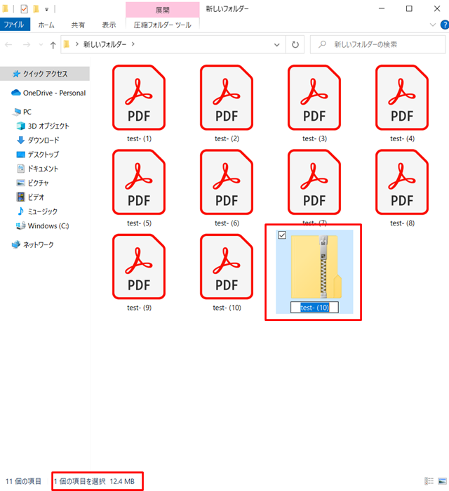Image resolution: width=449 pixels, height=491 pixels.
Task: Click the test- (1) file name label
Action: pyautogui.click(x=139, y=138)
